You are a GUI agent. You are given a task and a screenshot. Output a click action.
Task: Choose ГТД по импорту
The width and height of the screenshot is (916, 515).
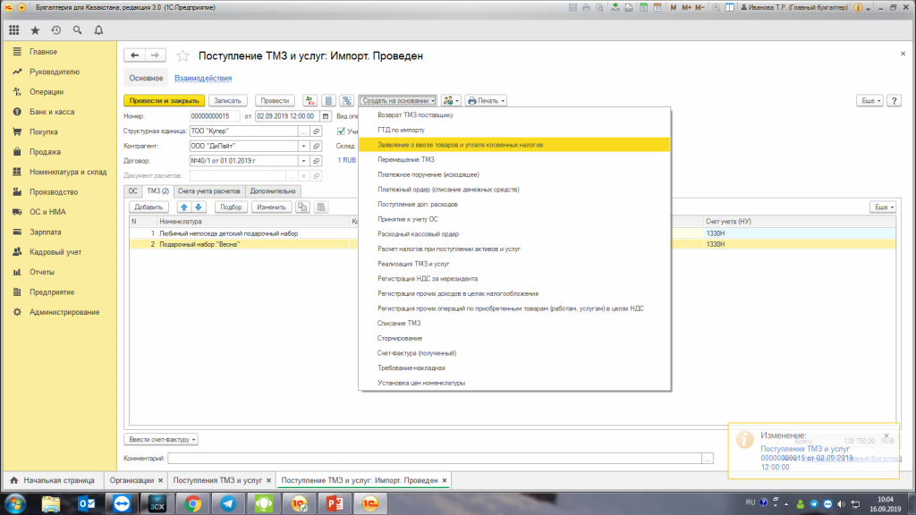coord(514,130)
